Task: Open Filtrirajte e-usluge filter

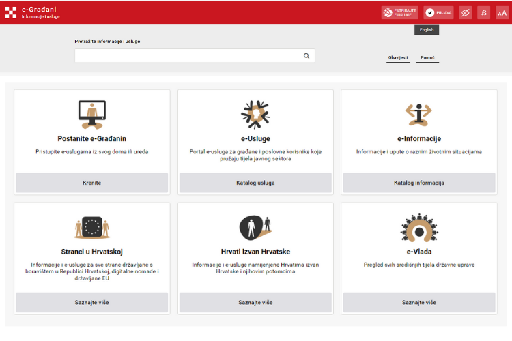Action: 399,12
